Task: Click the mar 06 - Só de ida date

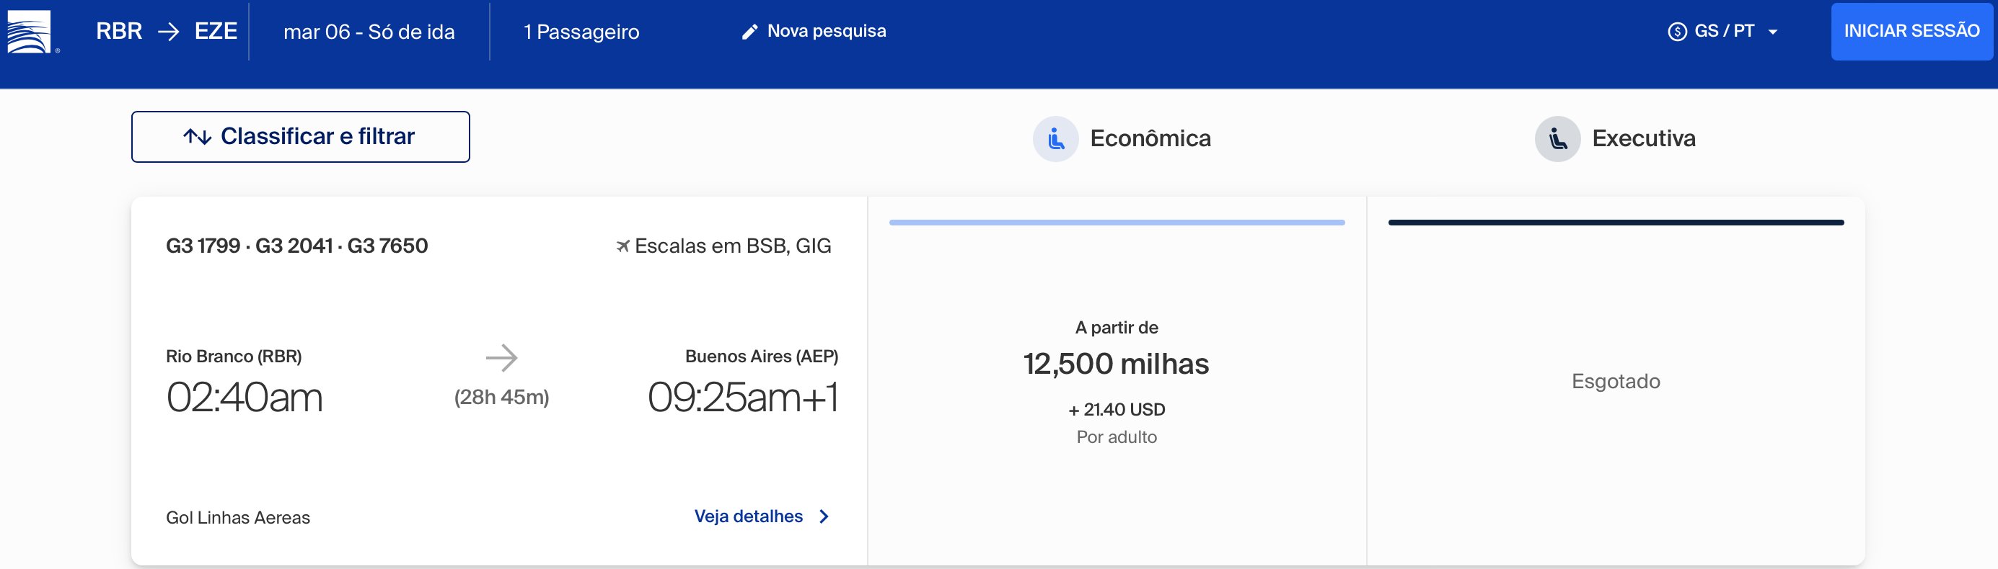Action: tap(369, 32)
